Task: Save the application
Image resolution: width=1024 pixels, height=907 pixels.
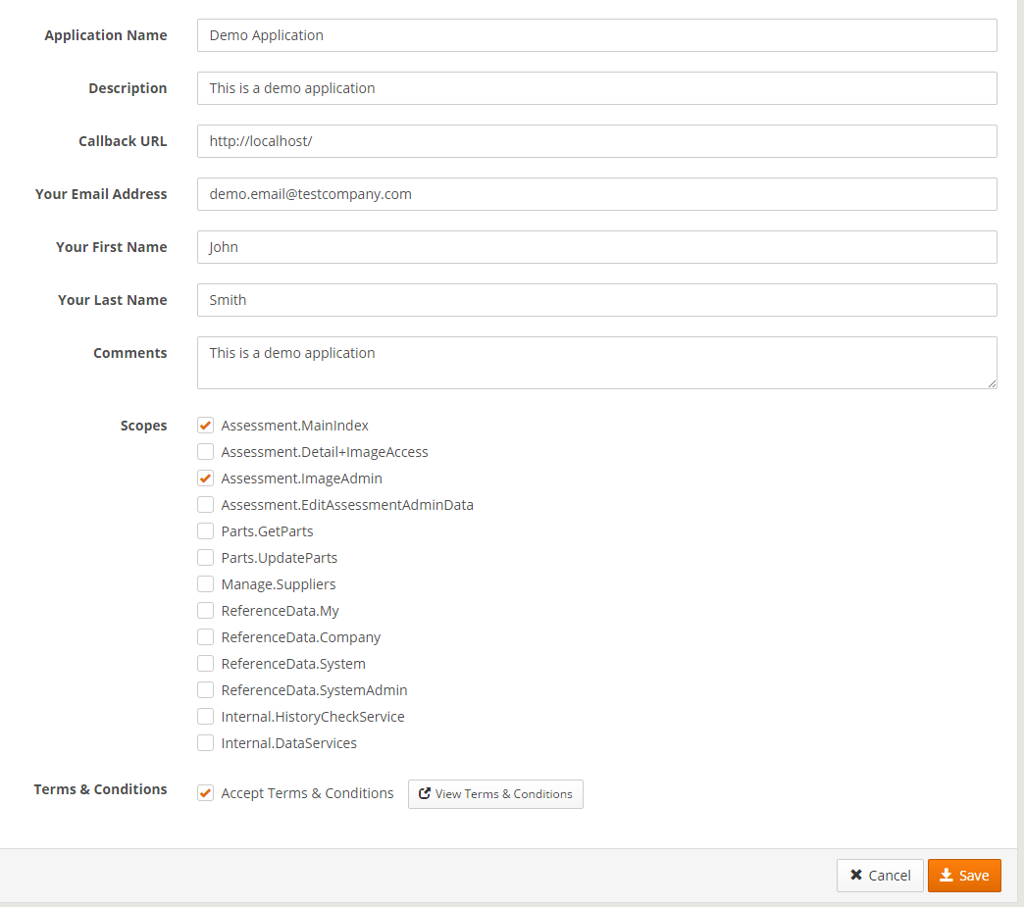Action: (x=964, y=875)
